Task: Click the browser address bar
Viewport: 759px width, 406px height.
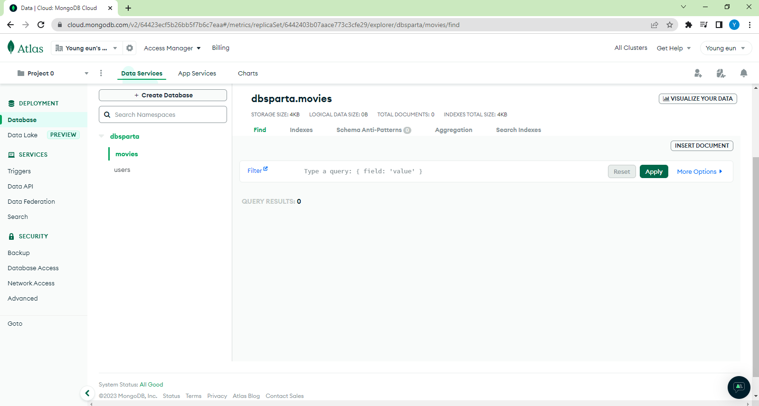Action: [x=351, y=25]
